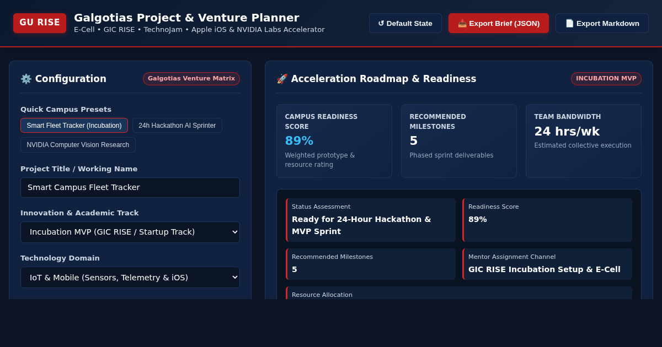This screenshot has width=662, height=347.
Task: Select the Team Bandwidth card
Action: point(584,141)
